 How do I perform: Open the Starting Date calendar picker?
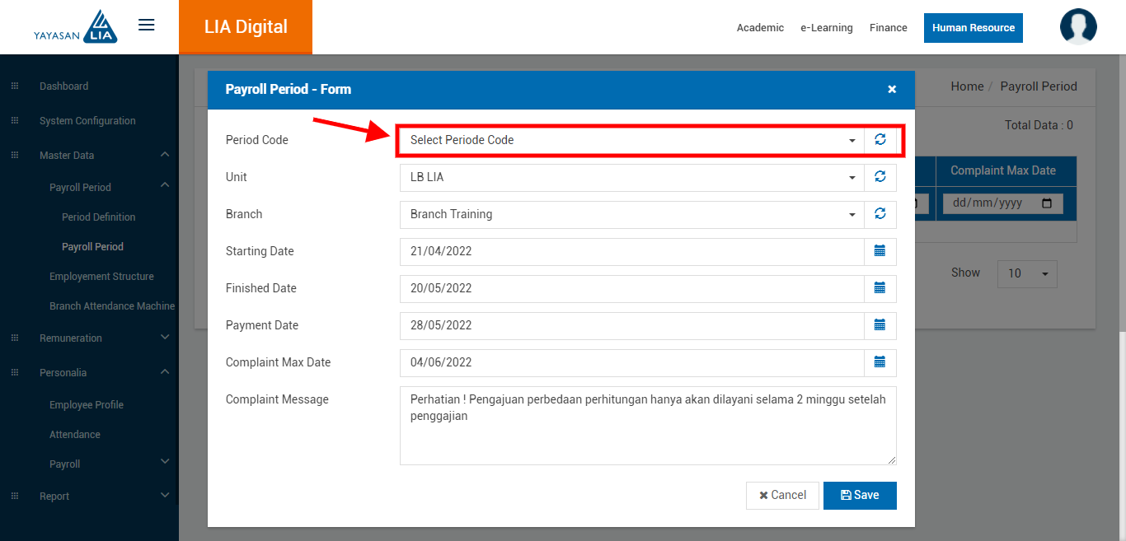pyautogui.click(x=880, y=251)
